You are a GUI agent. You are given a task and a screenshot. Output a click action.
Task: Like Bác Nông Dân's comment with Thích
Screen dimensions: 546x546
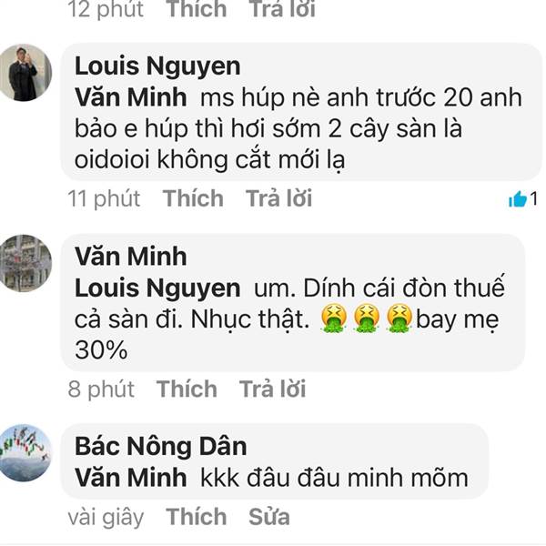pyautogui.click(x=197, y=516)
